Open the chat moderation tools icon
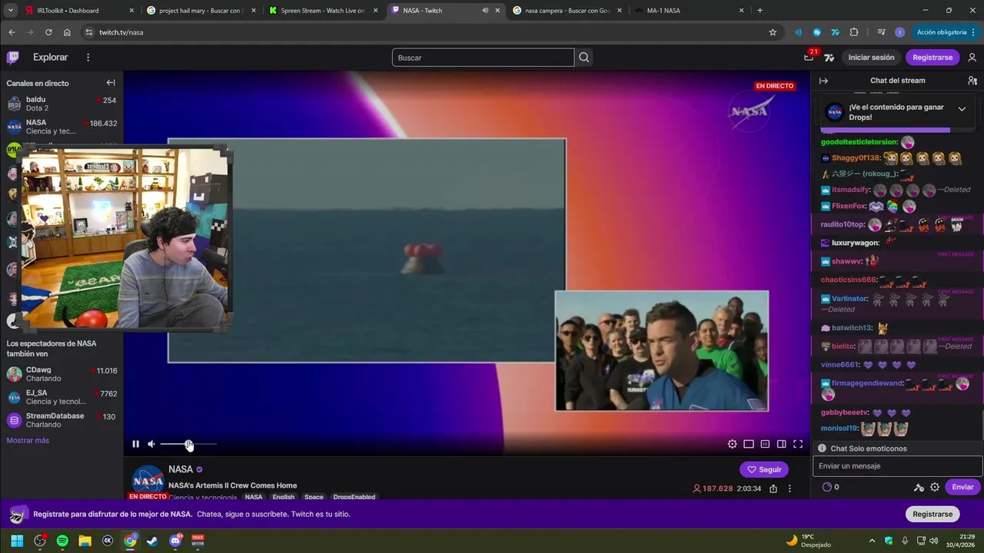Screen dimensions: 984x553 918,487
